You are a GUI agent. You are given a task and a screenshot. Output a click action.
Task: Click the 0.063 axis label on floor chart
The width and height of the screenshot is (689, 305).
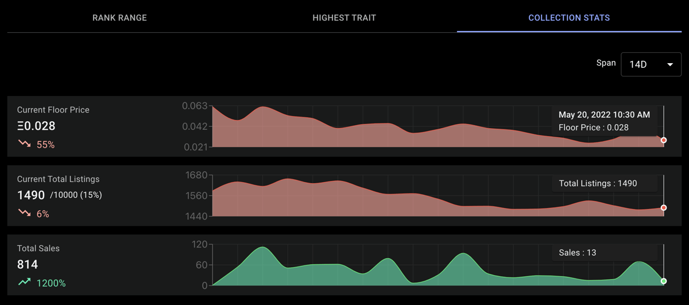(194, 106)
